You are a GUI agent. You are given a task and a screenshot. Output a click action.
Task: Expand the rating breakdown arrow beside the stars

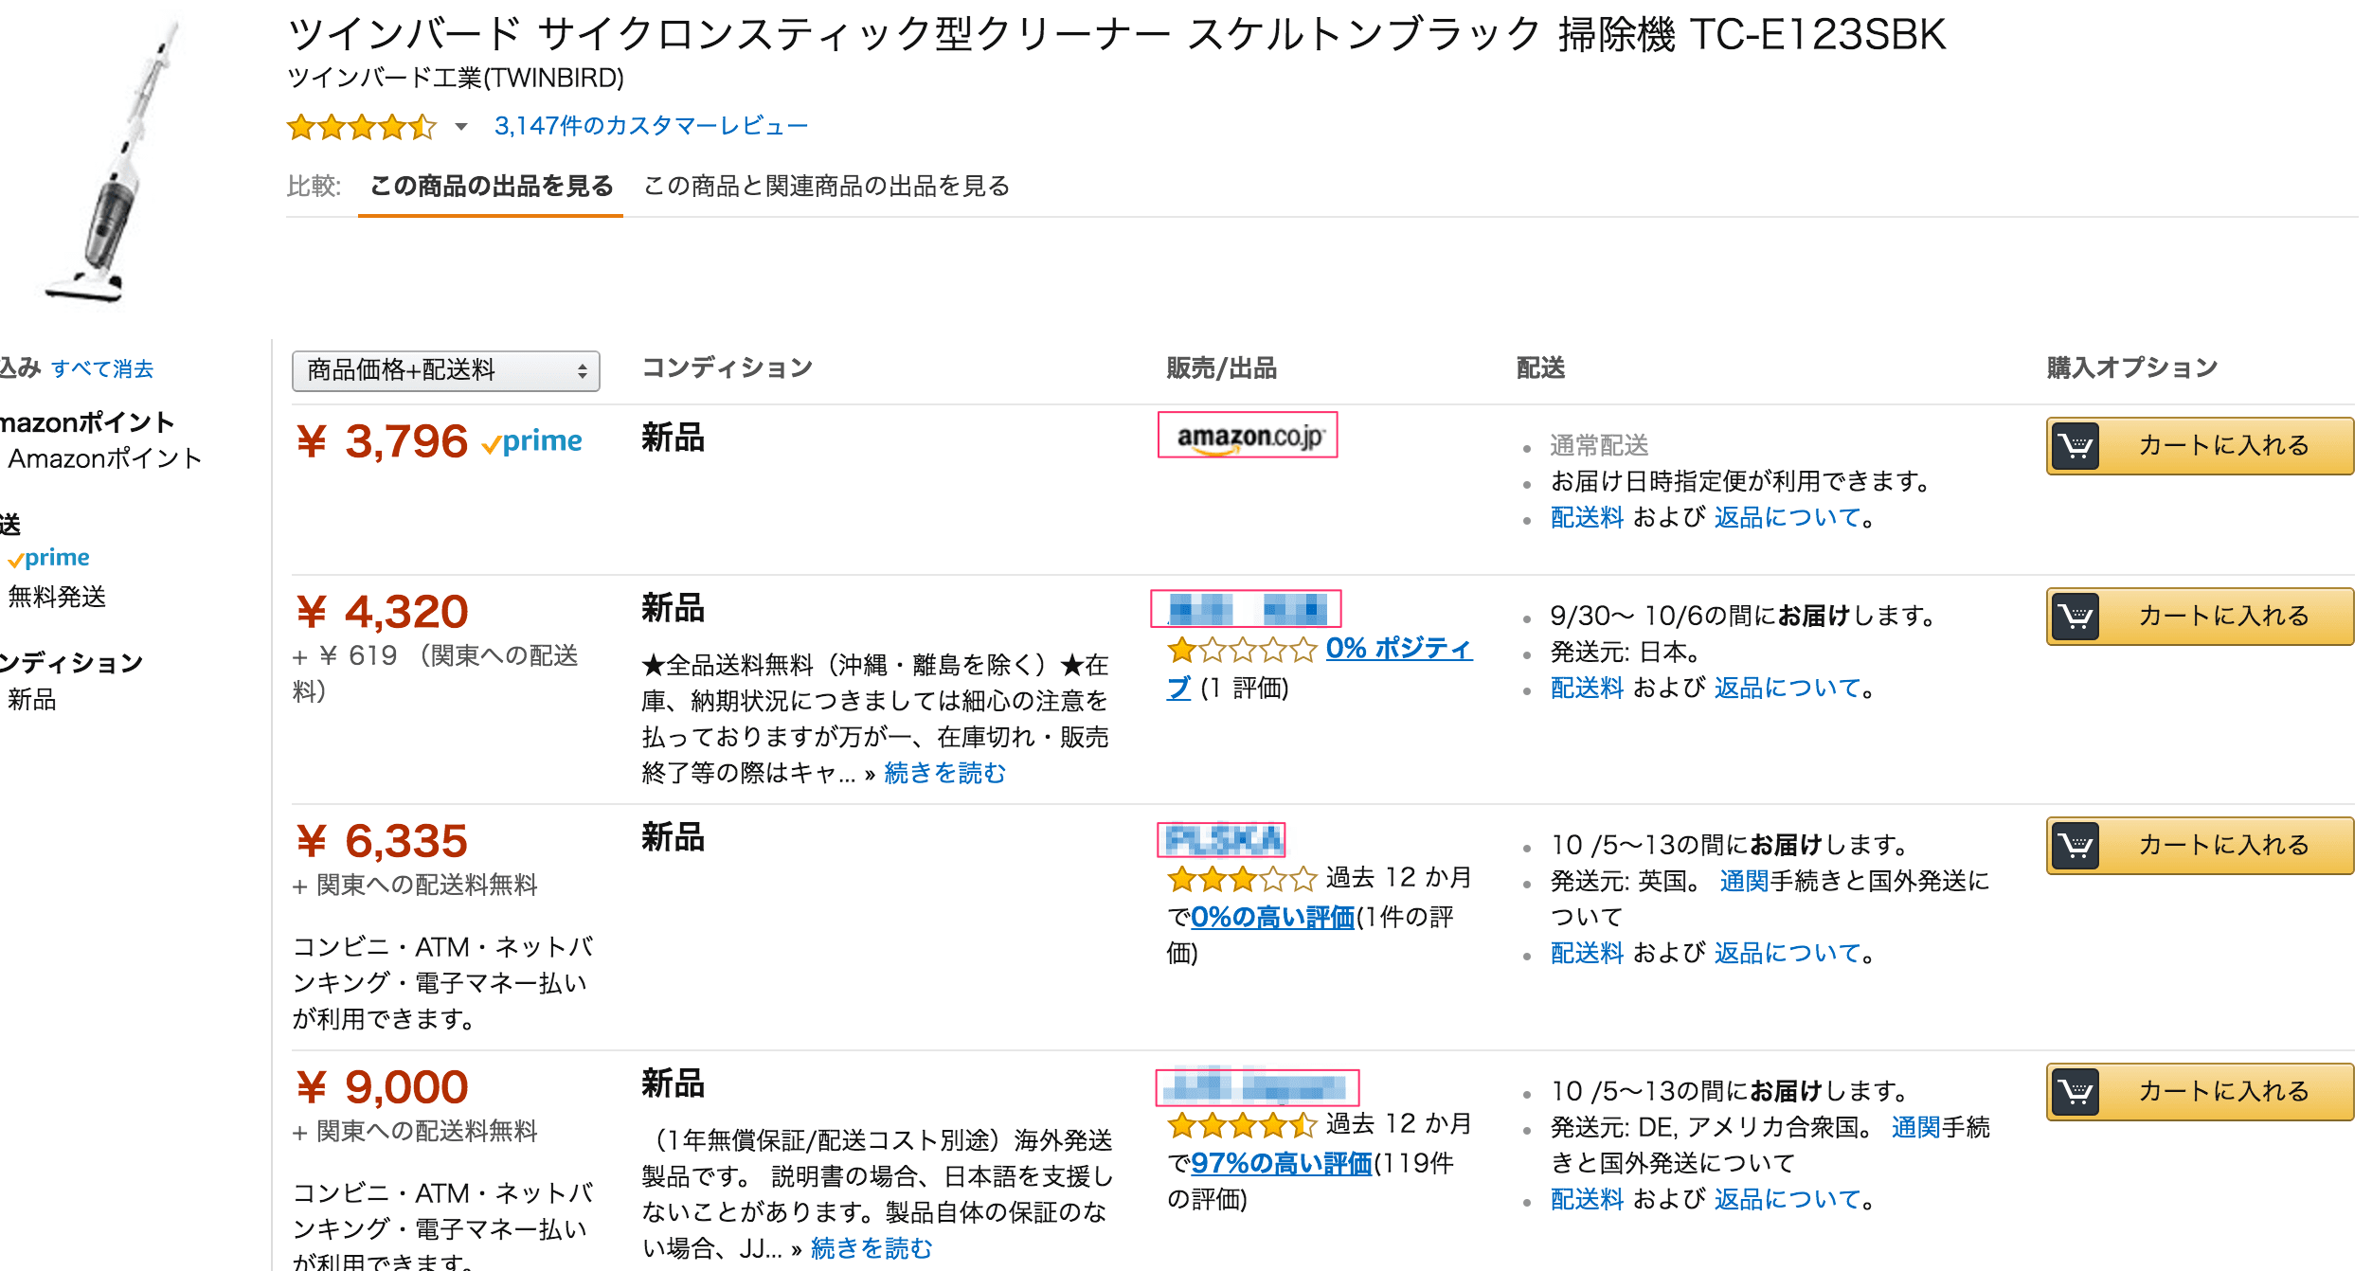[461, 127]
